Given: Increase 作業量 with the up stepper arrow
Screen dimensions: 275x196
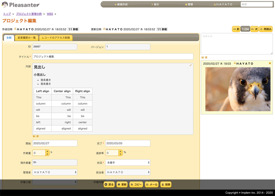Looking at the screenshot, I should tap(47, 151).
